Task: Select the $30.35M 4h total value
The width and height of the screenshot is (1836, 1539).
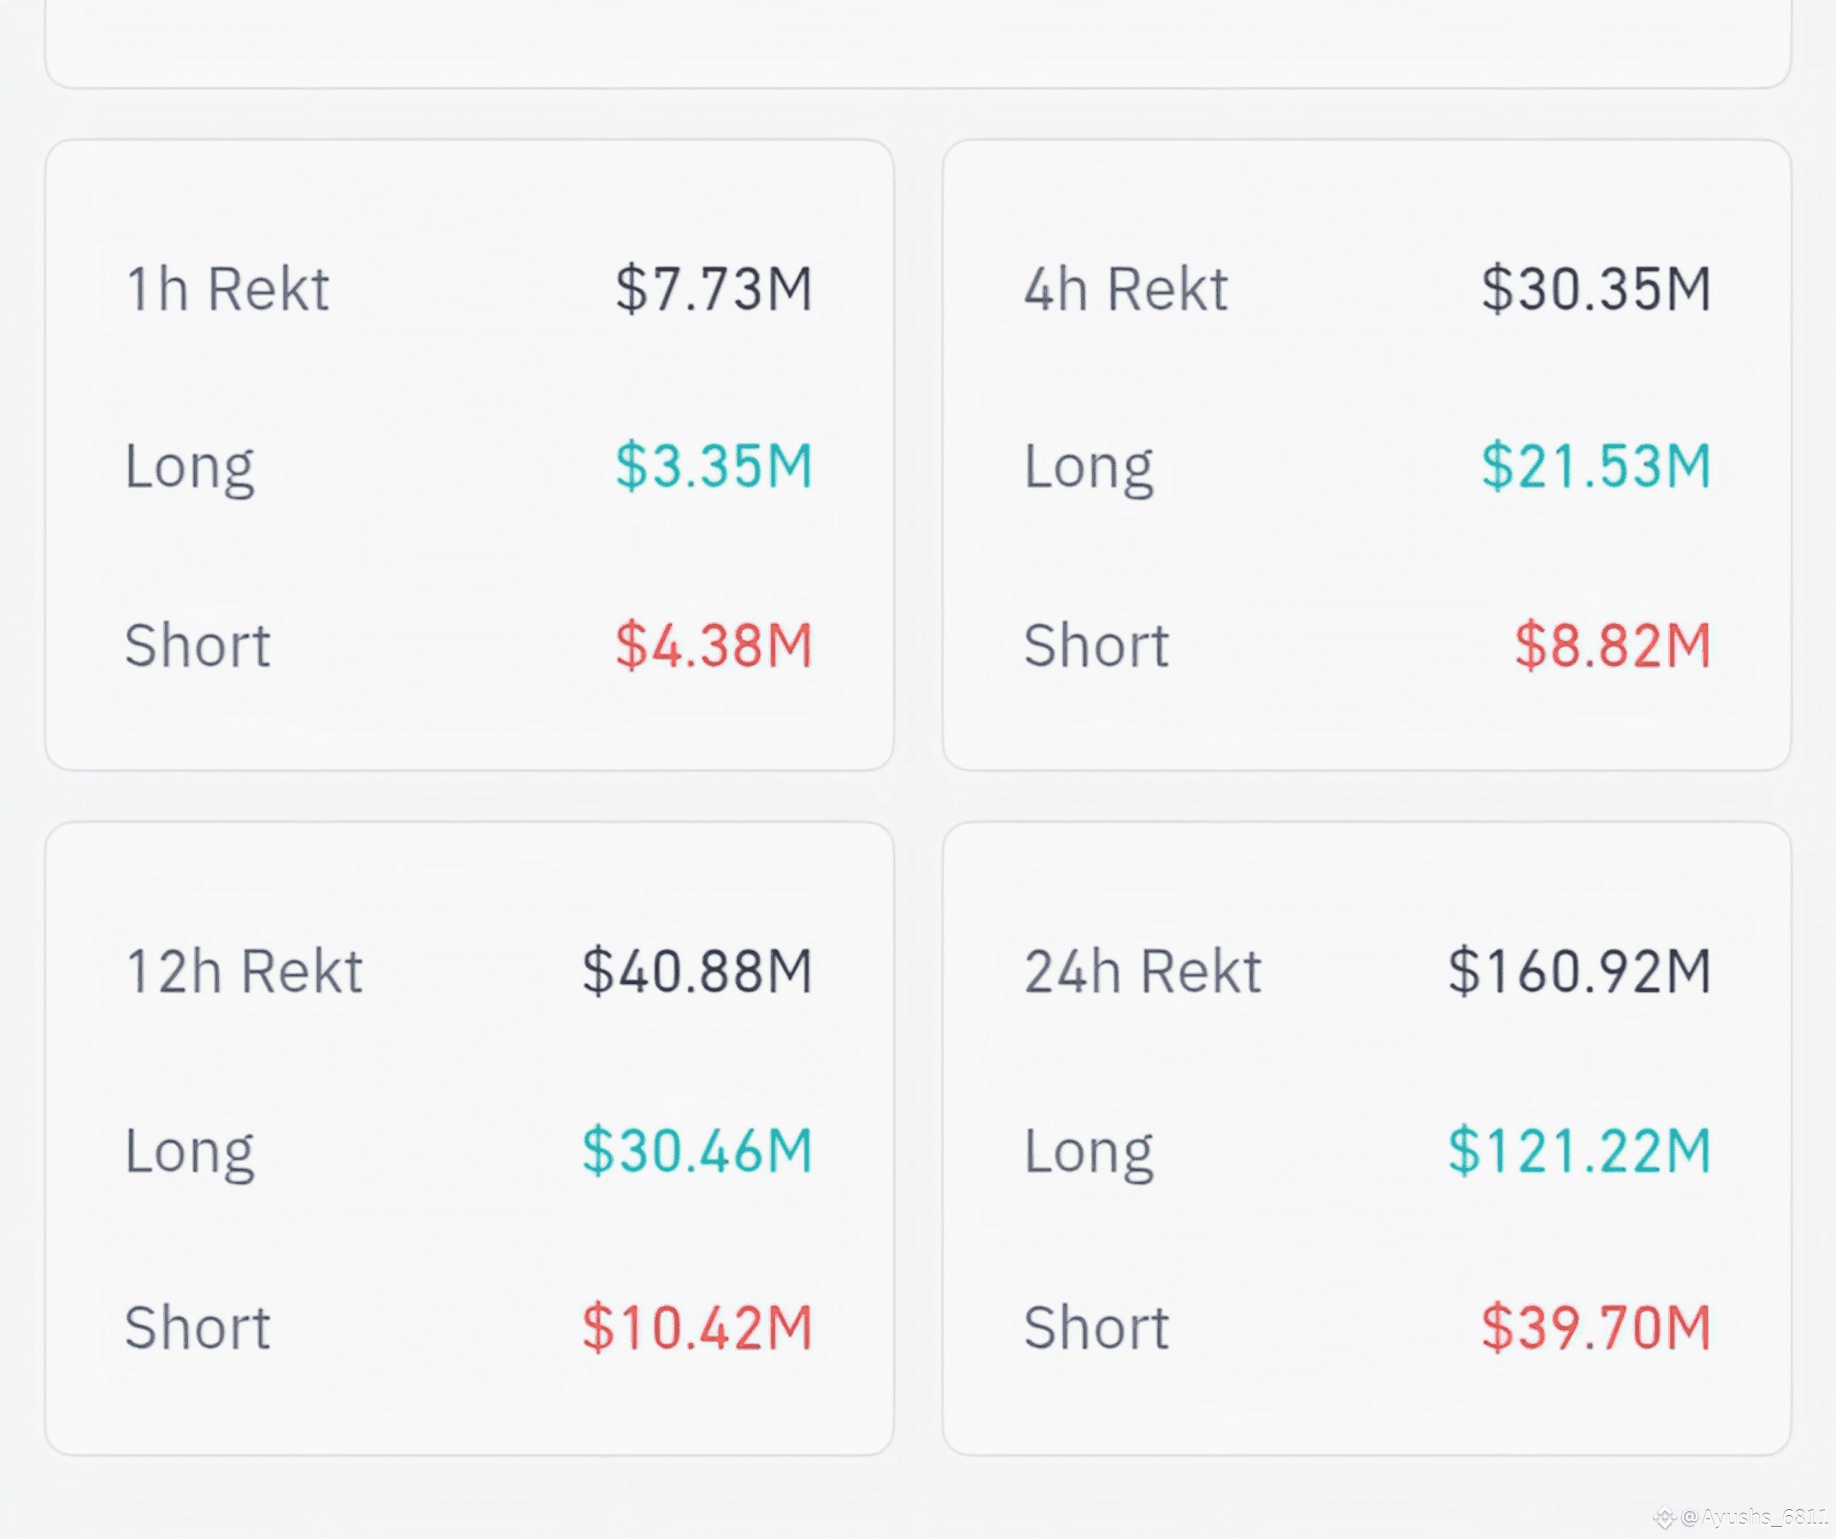Action: coord(1596,290)
